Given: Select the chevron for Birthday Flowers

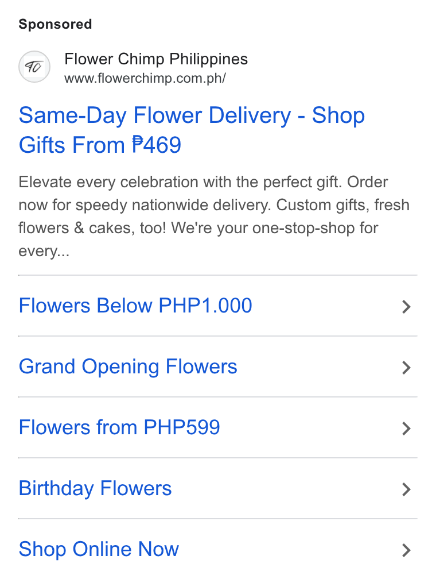Looking at the screenshot, I should 406,489.
